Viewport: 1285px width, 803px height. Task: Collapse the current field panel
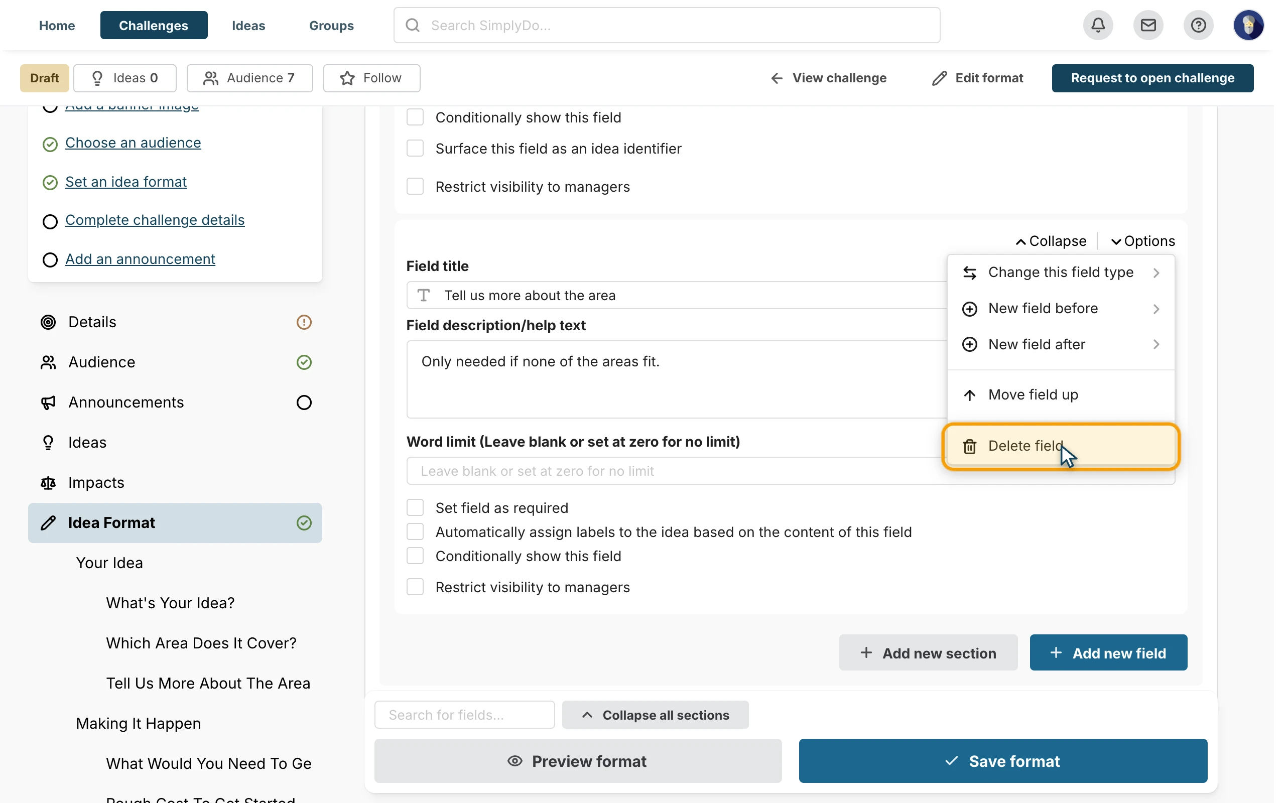tap(1051, 241)
